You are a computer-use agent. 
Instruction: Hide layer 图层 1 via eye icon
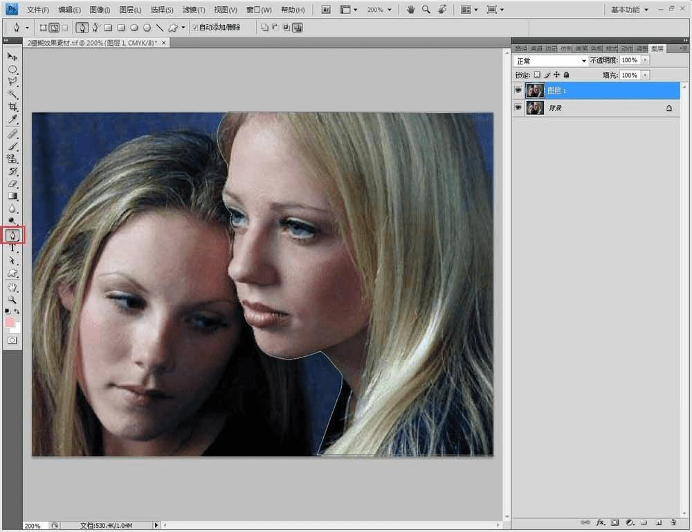pyautogui.click(x=518, y=90)
